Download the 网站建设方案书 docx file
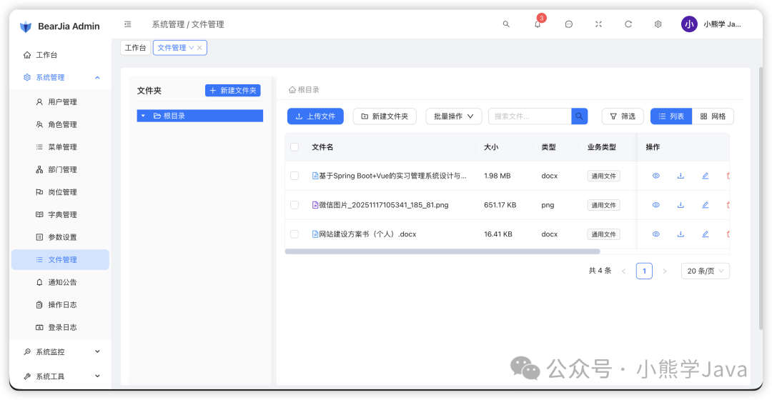 (x=681, y=234)
